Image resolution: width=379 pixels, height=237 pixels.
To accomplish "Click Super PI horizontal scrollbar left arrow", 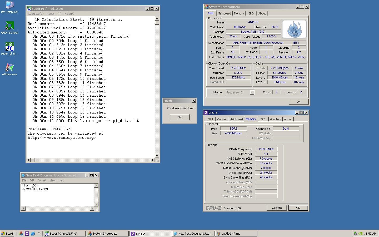I will 29,160.
